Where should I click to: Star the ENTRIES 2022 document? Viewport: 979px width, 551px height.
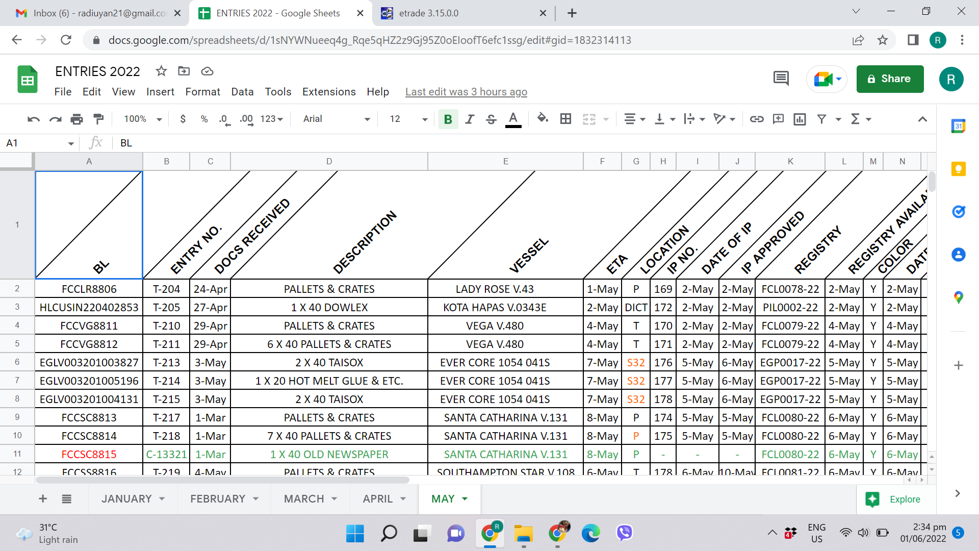[x=161, y=71]
